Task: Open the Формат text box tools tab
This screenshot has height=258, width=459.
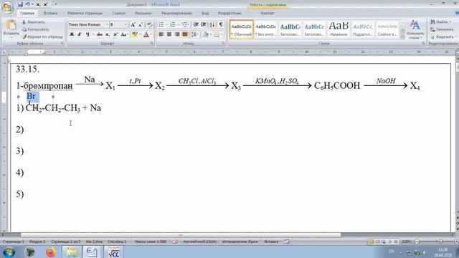Action: click(268, 13)
